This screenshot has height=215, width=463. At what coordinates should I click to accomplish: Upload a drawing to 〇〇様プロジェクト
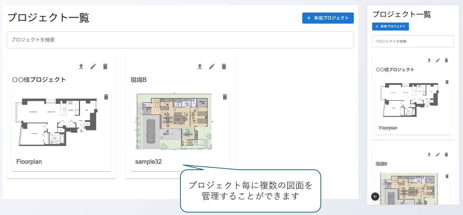point(81,66)
